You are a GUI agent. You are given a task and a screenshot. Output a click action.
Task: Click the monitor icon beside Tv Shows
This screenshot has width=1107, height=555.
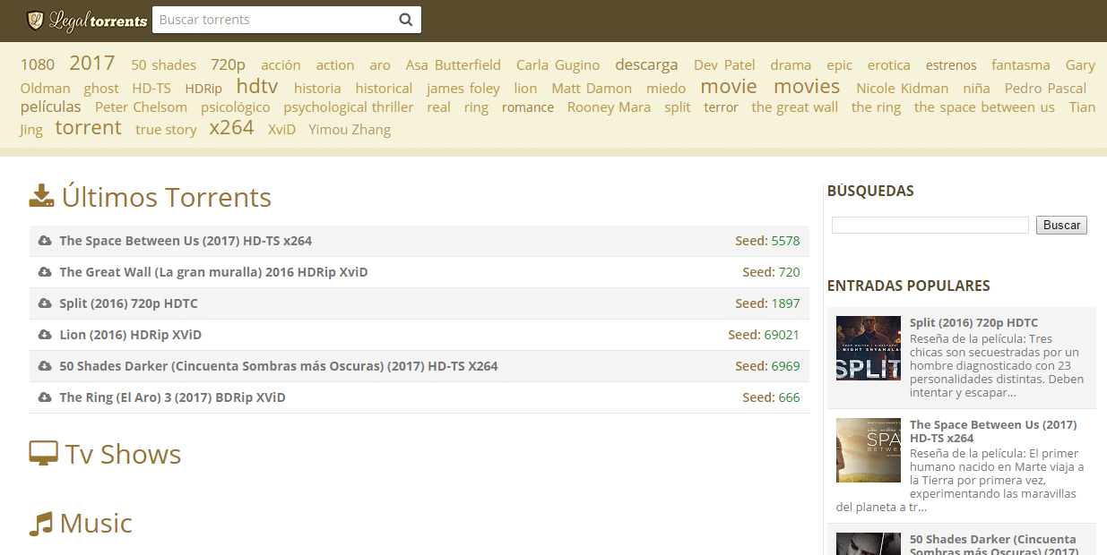(43, 454)
